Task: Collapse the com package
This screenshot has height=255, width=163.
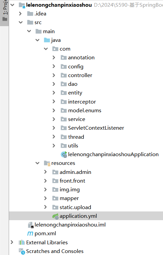Action: point(46,49)
